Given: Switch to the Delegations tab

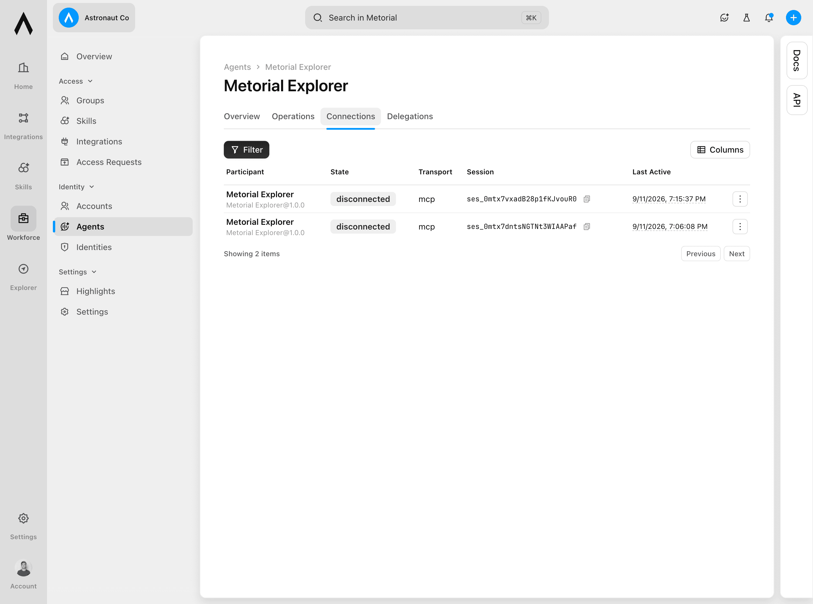Looking at the screenshot, I should 410,116.
